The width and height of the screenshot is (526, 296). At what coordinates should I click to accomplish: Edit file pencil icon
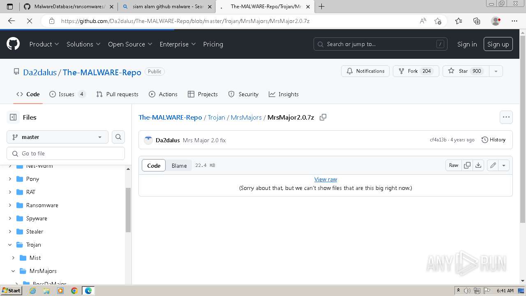493,165
